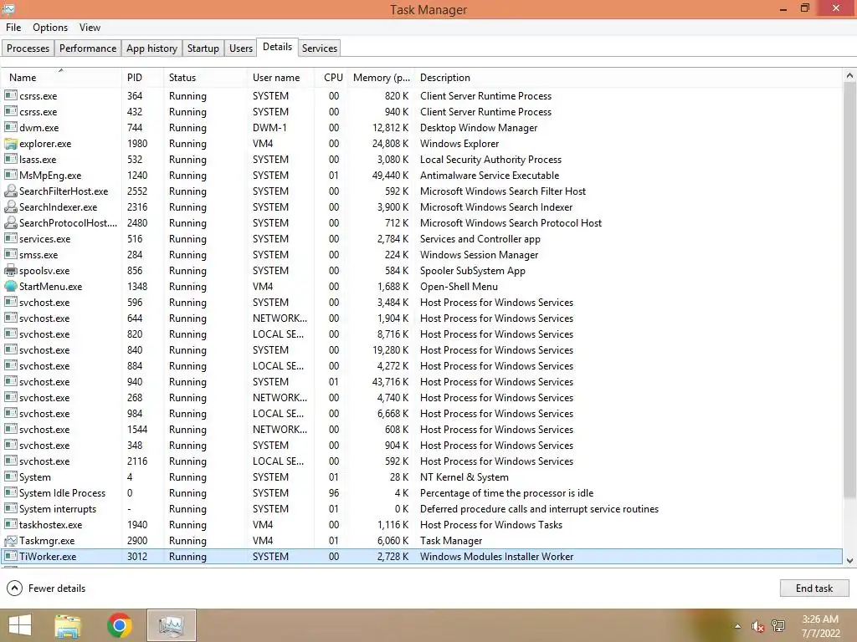The image size is (857, 642).
Task: Sort by the Name column header
Action: pyautogui.click(x=61, y=78)
